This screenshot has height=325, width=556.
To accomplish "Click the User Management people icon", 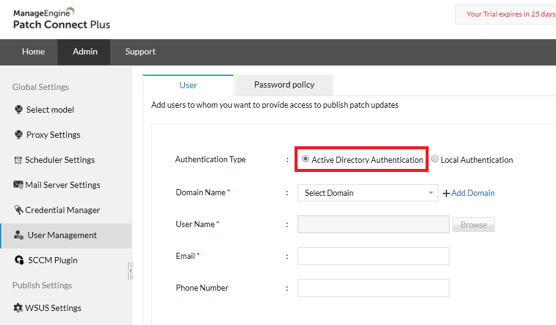I will coord(18,235).
